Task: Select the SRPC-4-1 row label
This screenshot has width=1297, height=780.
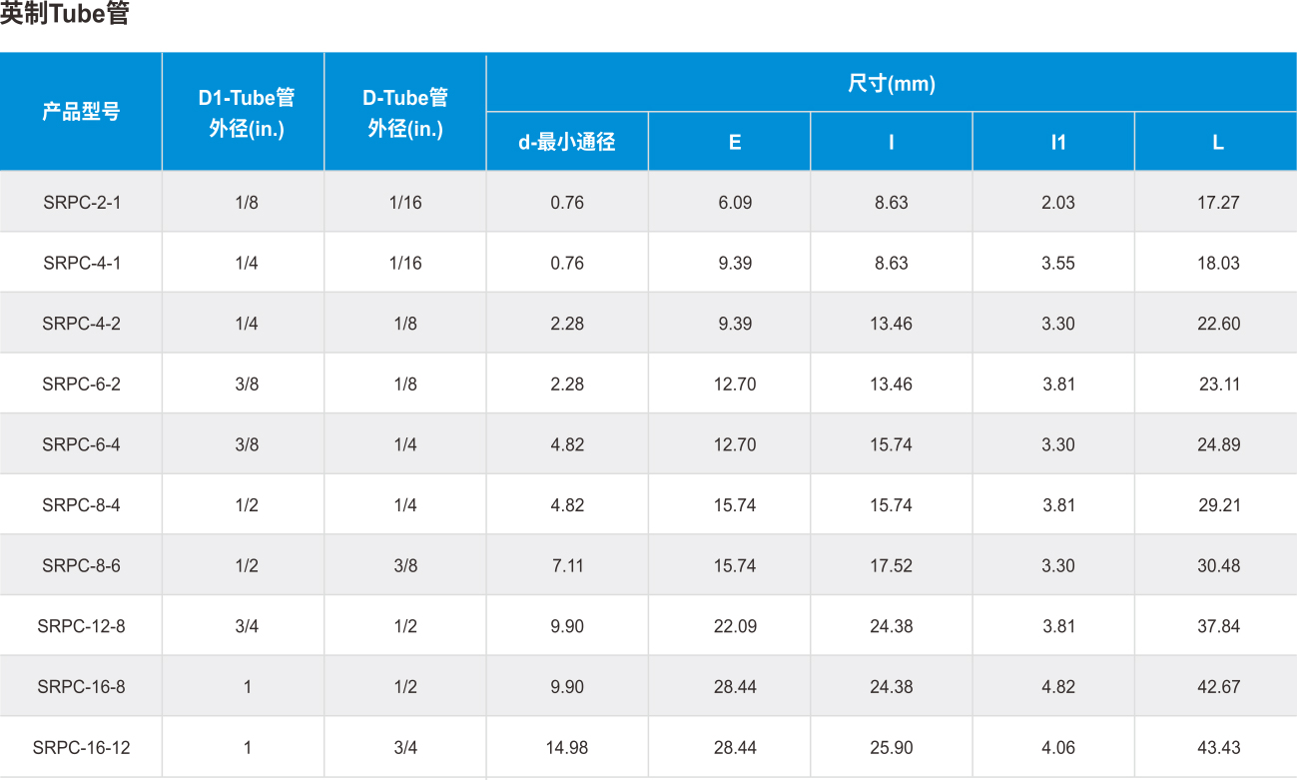Action: (82, 264)
